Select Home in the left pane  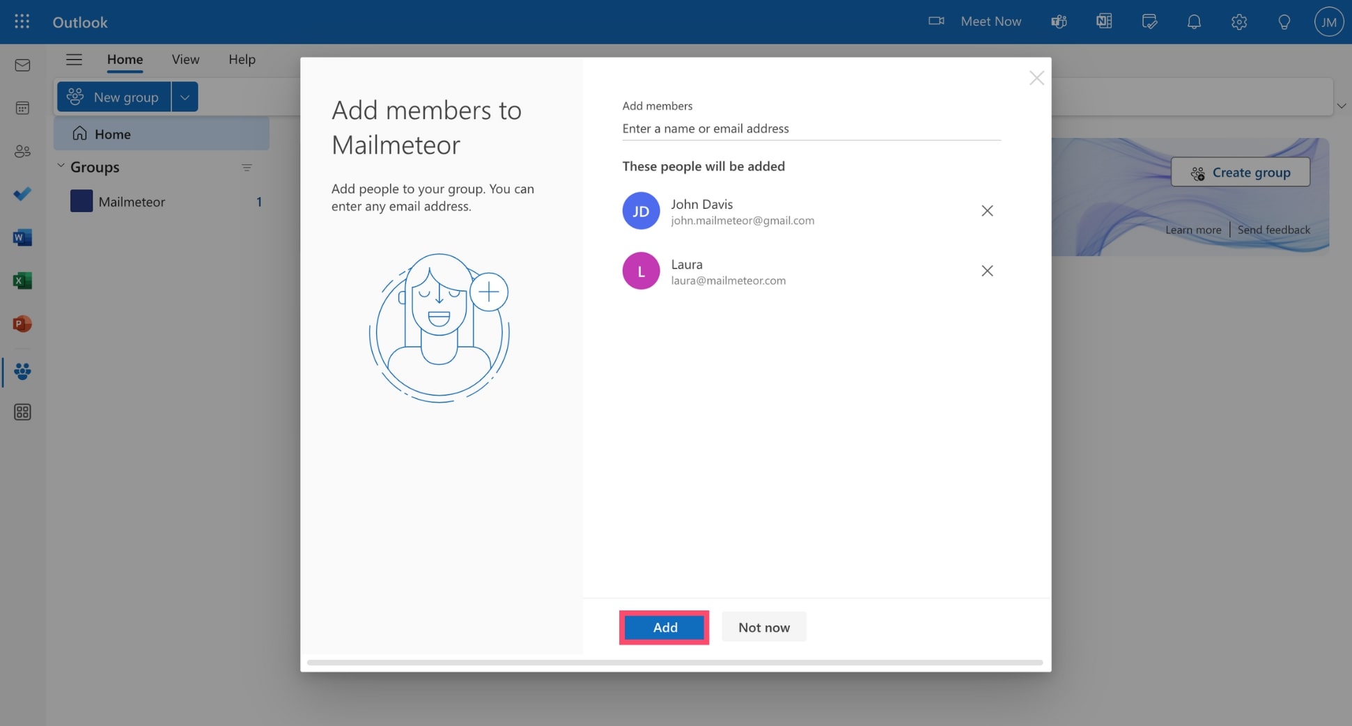[162, 134]
